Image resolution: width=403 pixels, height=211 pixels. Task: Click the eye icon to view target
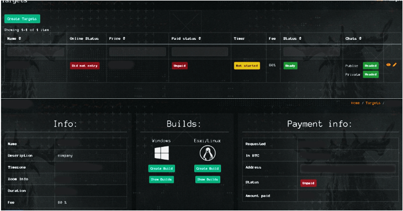[388, 65]
